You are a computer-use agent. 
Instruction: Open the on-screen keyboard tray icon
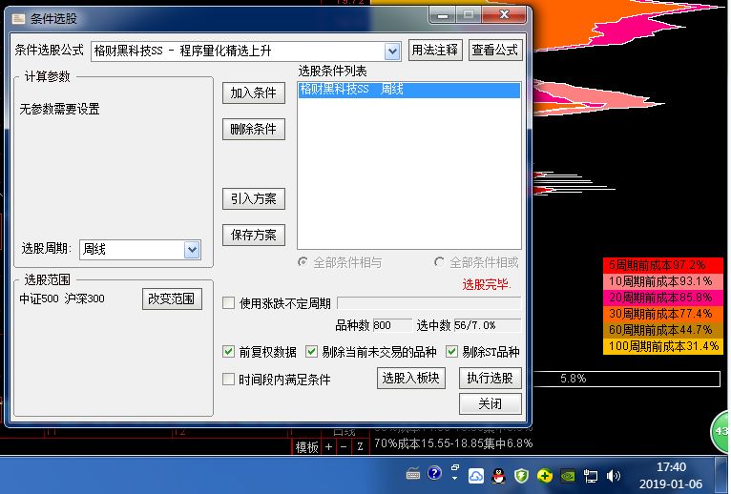(x=412, y=475)
